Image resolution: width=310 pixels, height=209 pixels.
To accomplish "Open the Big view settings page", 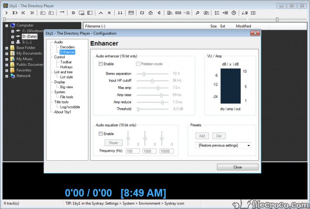I will click(66, 87).
